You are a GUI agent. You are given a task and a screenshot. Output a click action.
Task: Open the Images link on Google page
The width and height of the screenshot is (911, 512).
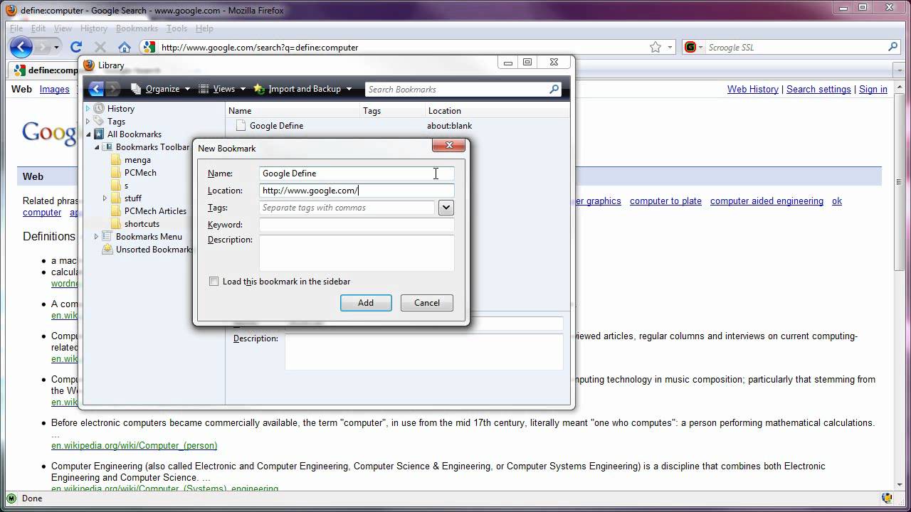tap(55, 89)
